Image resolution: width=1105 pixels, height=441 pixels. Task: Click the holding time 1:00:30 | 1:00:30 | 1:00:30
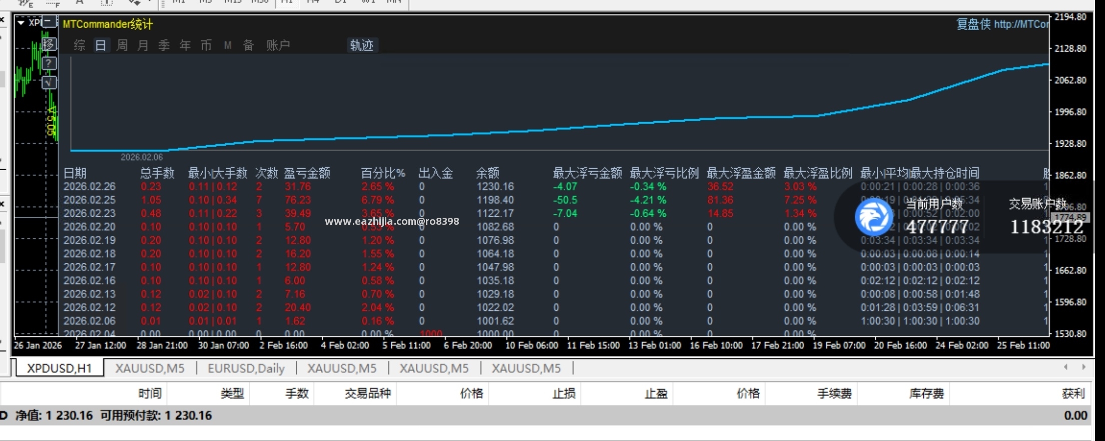[x=920, y=321]
